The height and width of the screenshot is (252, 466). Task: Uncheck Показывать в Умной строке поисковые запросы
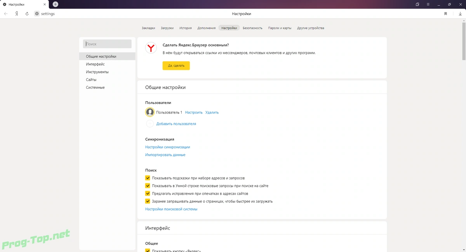pos(148,186)
